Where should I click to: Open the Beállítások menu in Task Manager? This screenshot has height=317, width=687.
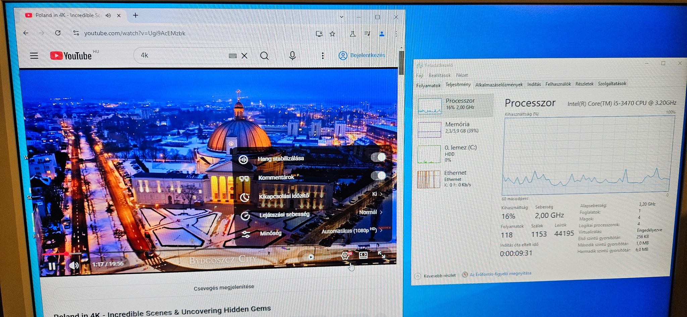click(x=439, y=75)
